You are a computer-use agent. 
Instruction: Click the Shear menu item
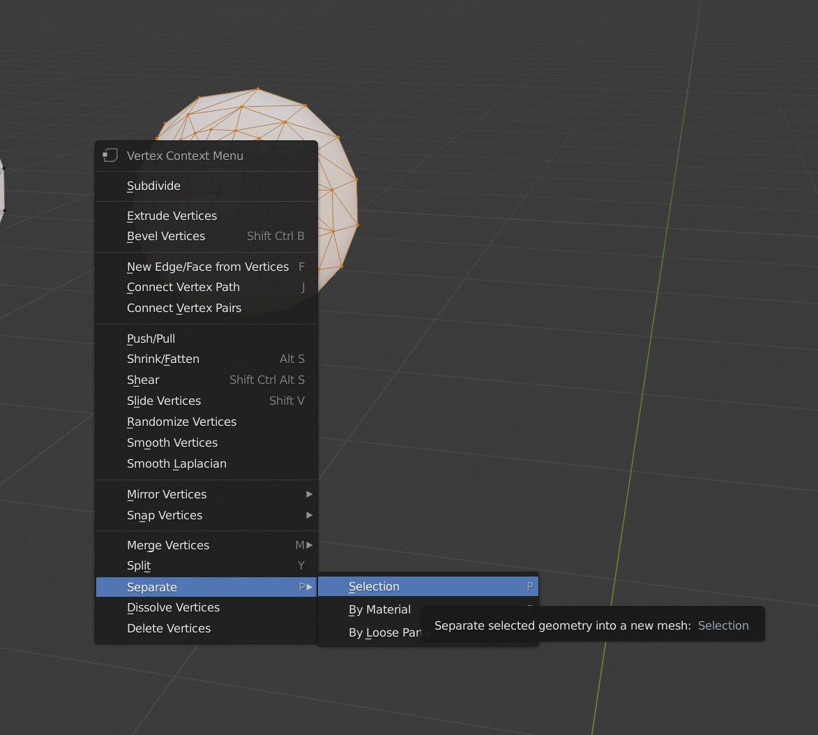[x=206, y=380]
